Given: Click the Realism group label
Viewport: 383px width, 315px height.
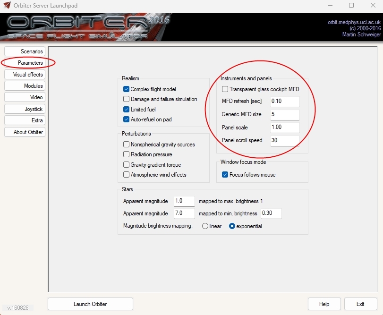Looking at the screenshot, I should 130,78.
